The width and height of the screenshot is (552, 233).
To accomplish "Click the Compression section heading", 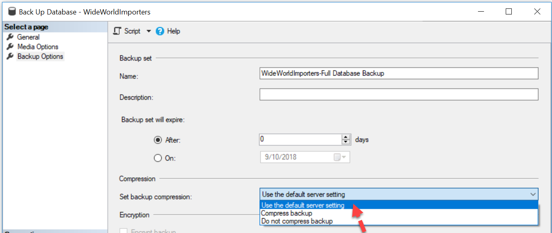I will point(137,179).
